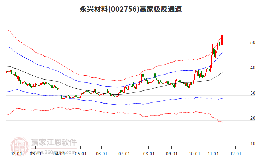Select the 07-01 date label
Image resolution: width=256 pixels, height=159 pixels.
click(124, 154)
